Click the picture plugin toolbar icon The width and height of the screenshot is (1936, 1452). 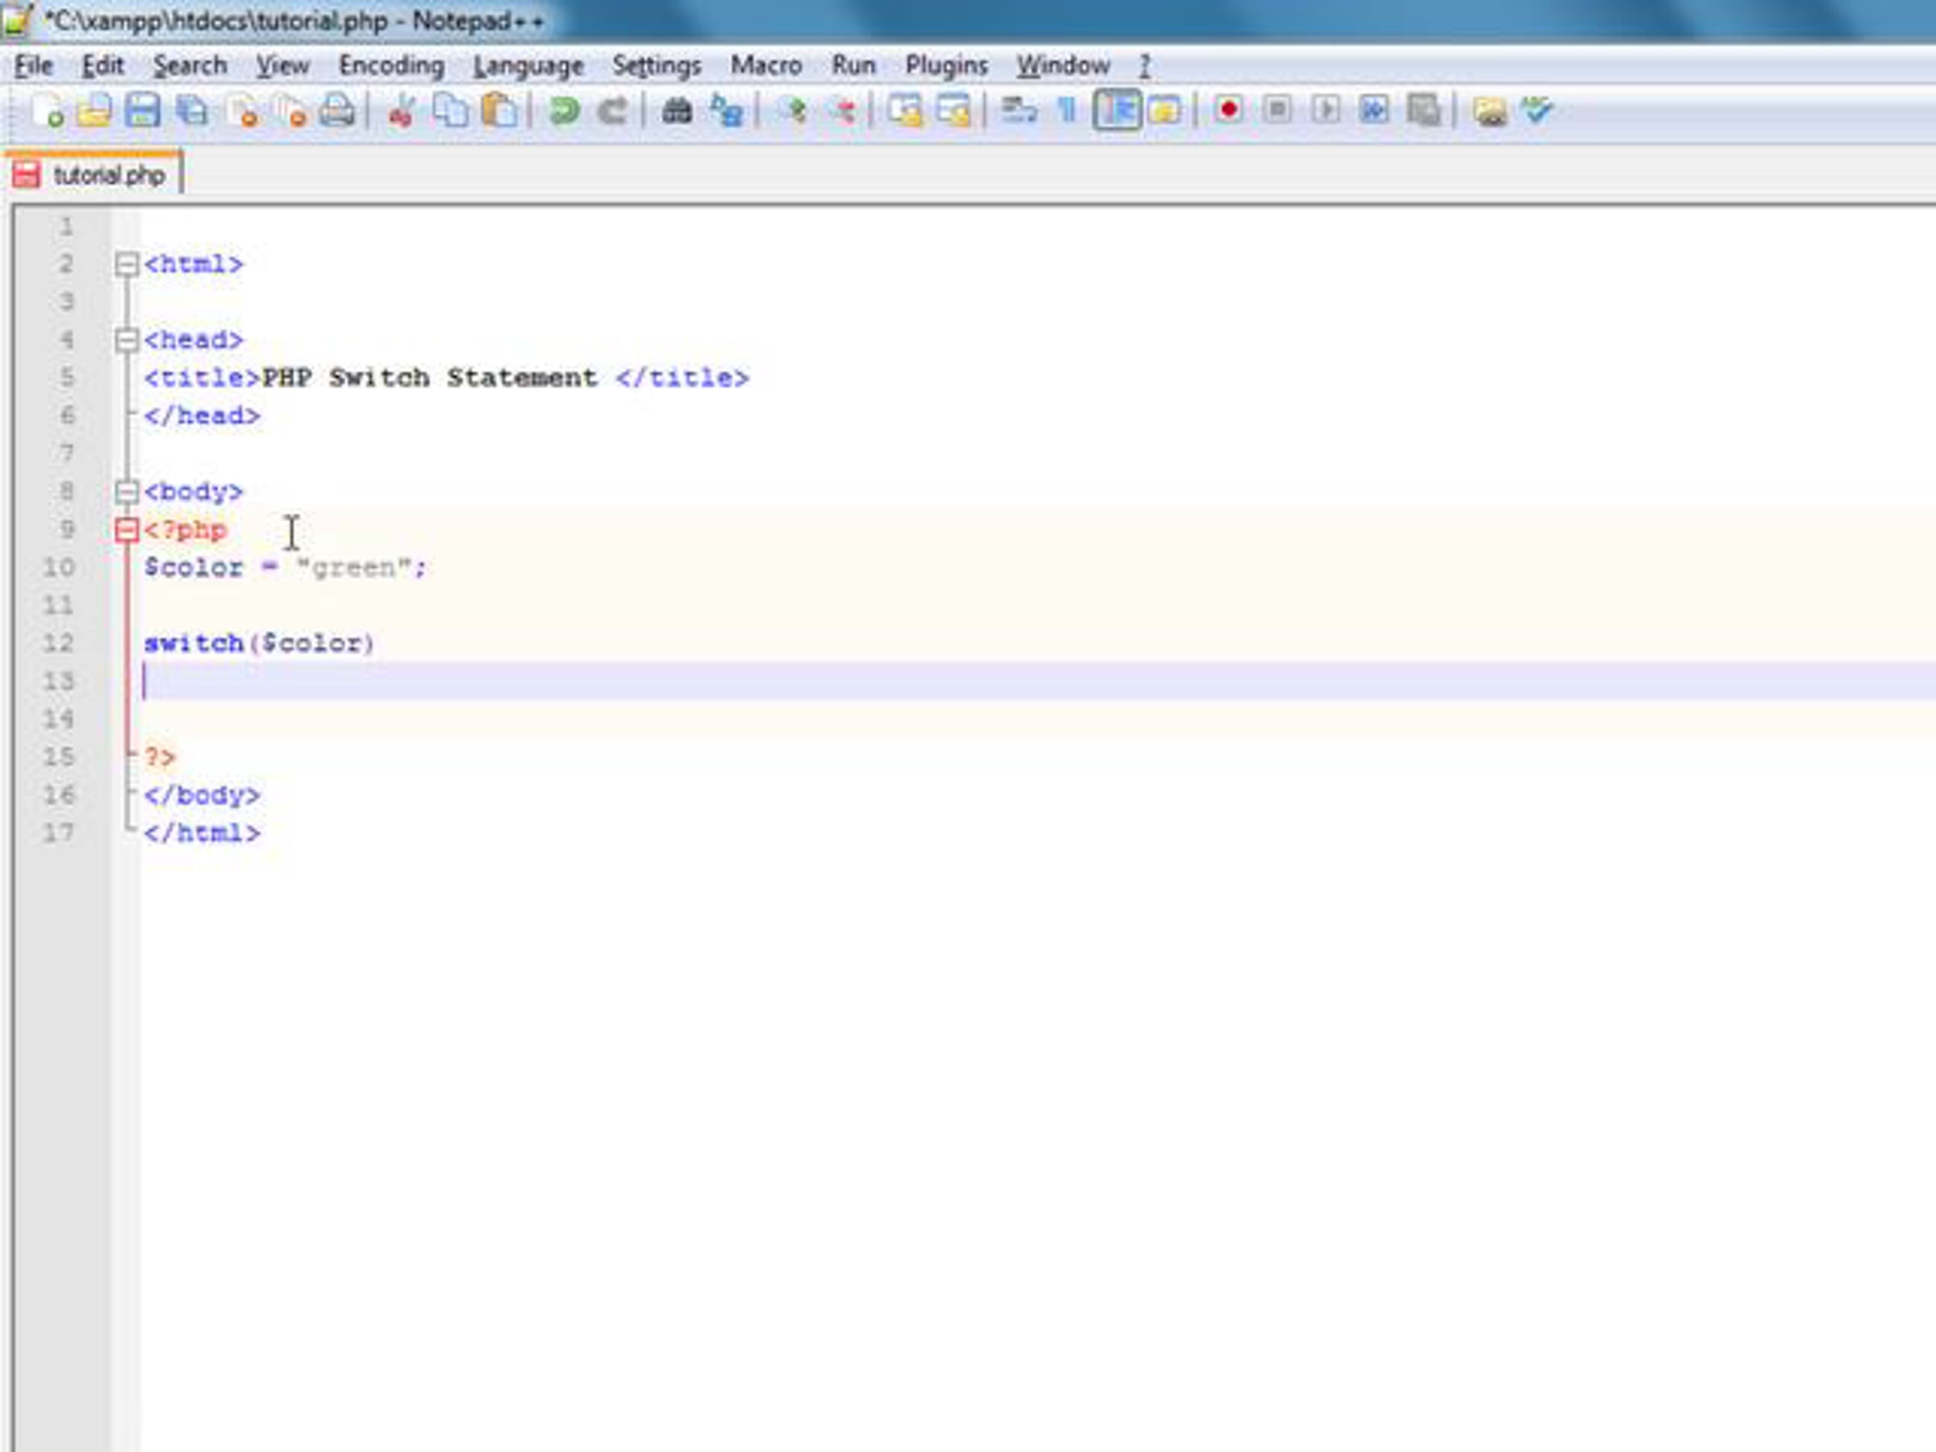1489,112
